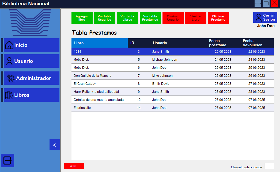The image size is (280, 172).
Task: Maximize the Biblioteca Nacional window
Action: pyautogui.click(x=266, y=3)
